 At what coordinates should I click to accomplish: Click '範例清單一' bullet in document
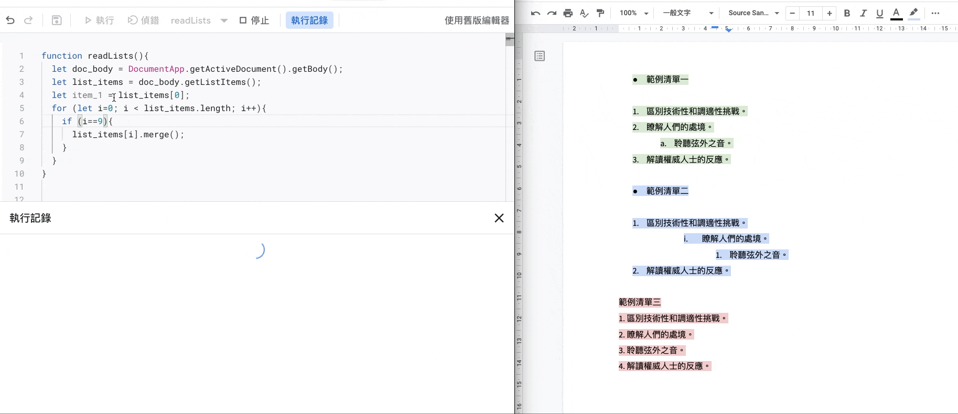[x=660, y=79]
